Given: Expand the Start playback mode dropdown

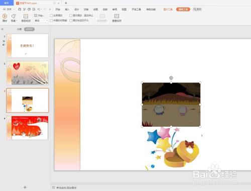Looking at the screenshot, I should (41, 21).
